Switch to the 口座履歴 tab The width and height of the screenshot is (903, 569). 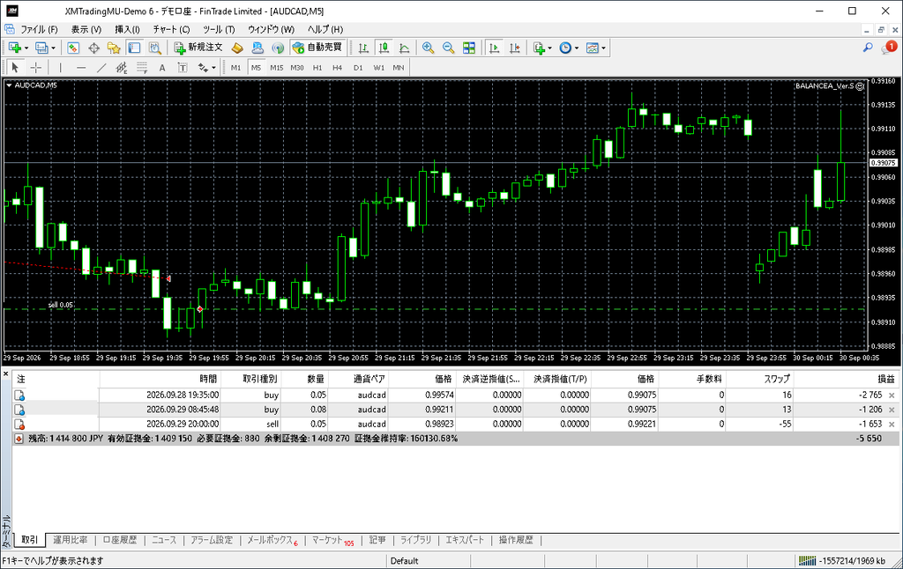[x=120, y=540]
